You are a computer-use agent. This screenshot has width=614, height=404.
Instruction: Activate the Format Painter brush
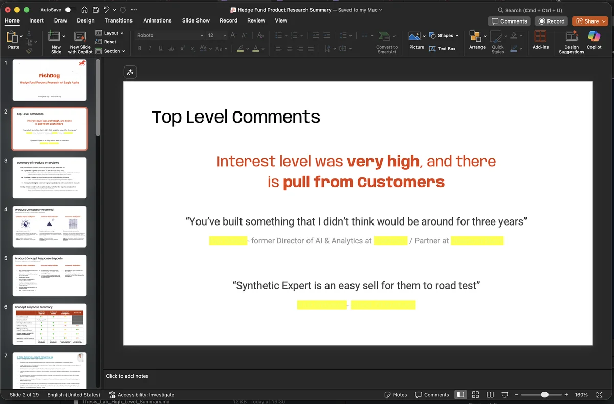click(x=29, y=50)
